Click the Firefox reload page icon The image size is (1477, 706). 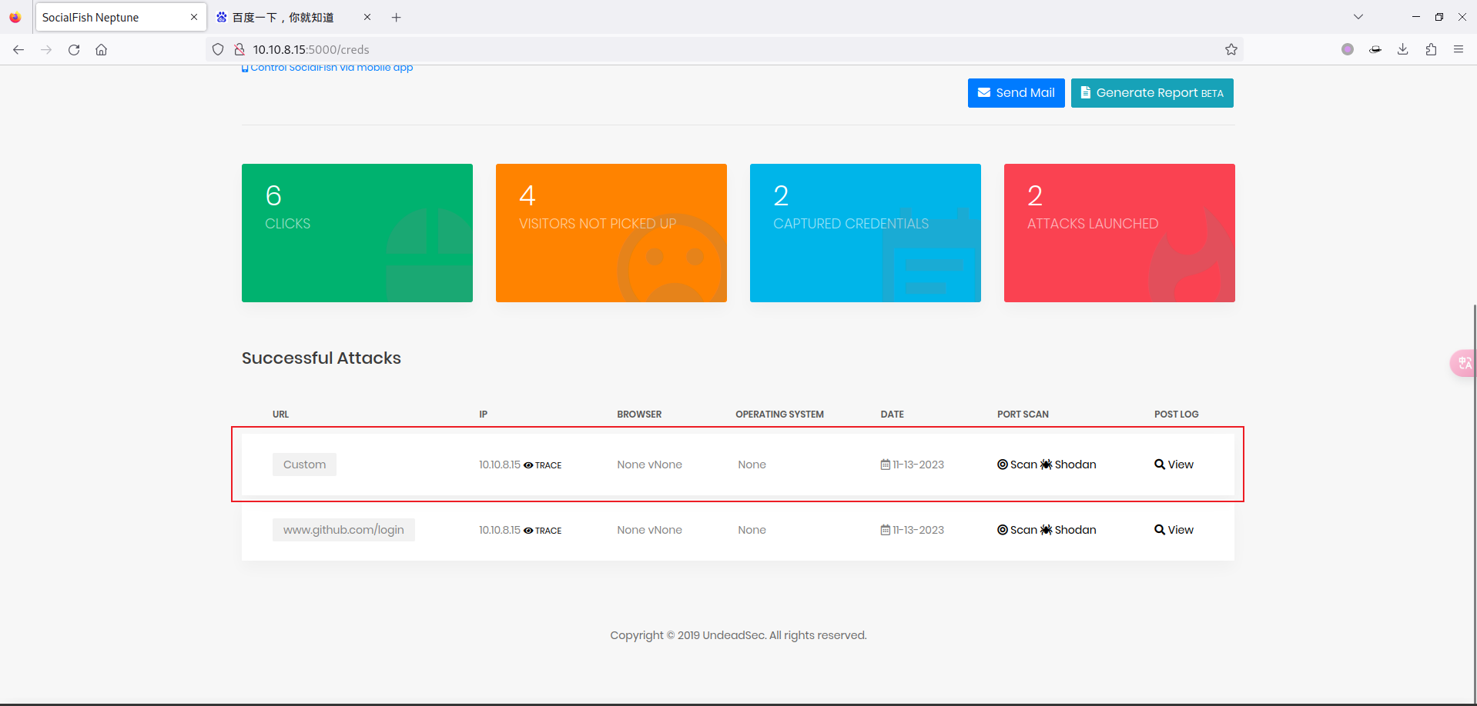click(x=74, y=49)
